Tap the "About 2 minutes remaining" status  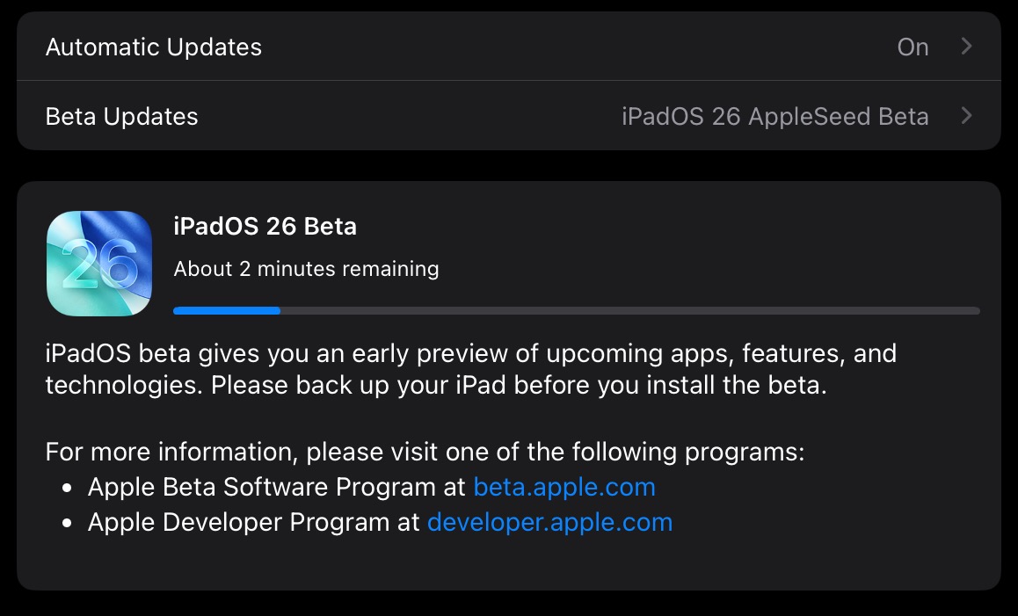(306, 268)
